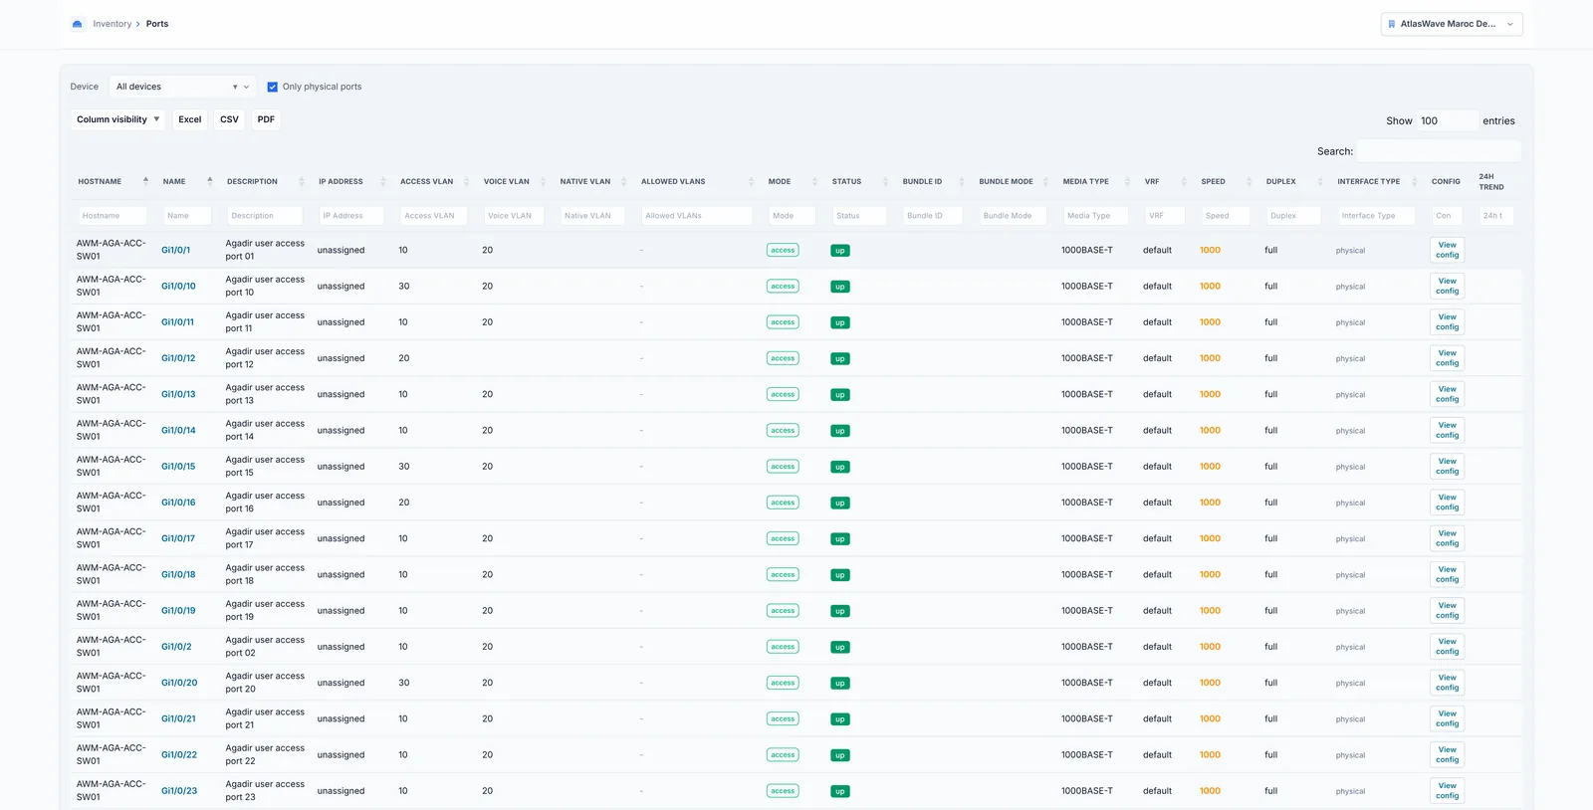Export table as CSV
Screen dimensions: 1593x810
[229, 119]
